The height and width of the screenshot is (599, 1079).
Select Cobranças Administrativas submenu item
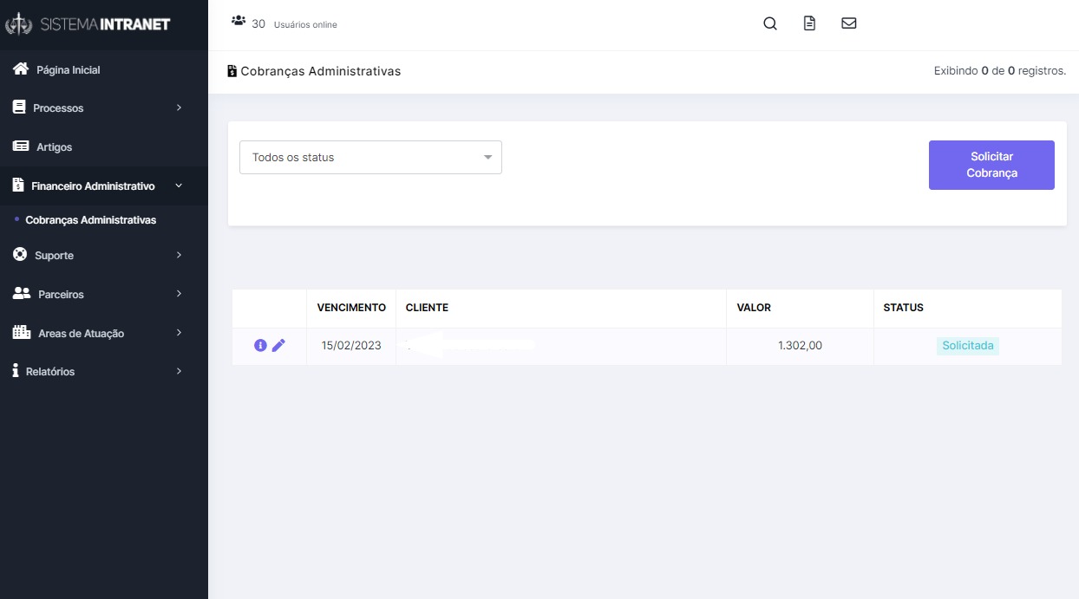(90, 220)
